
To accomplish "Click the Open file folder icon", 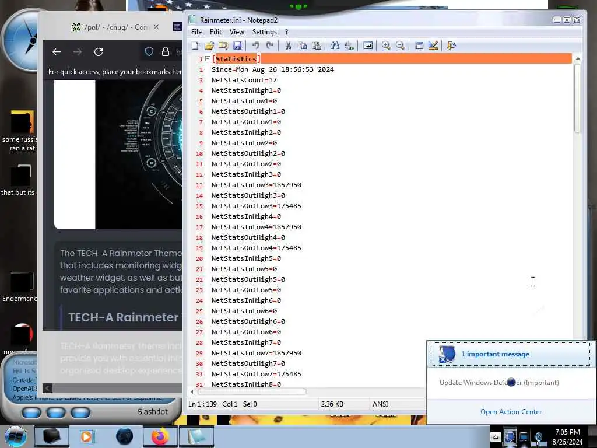I will [x=209, y=45].
